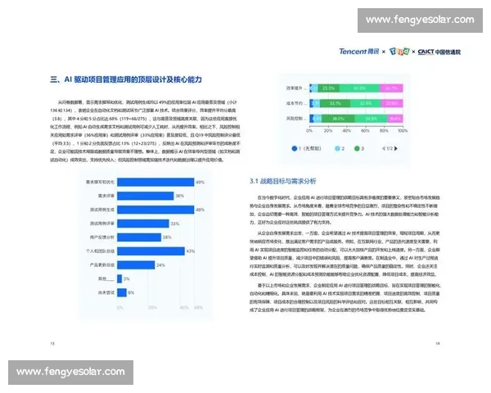Click the 28% value label
This screenshot has width=491, height=393.
coord(167,237)
